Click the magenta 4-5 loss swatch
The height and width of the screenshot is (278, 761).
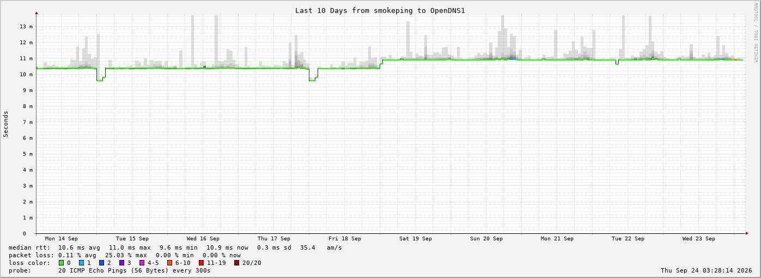(x=142, y=263)
